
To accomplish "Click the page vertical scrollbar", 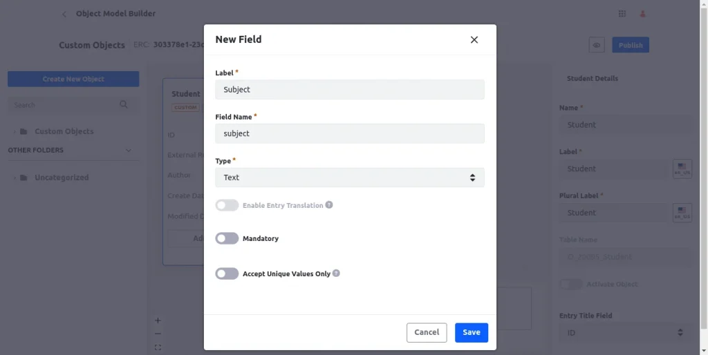I will point(703,167).
